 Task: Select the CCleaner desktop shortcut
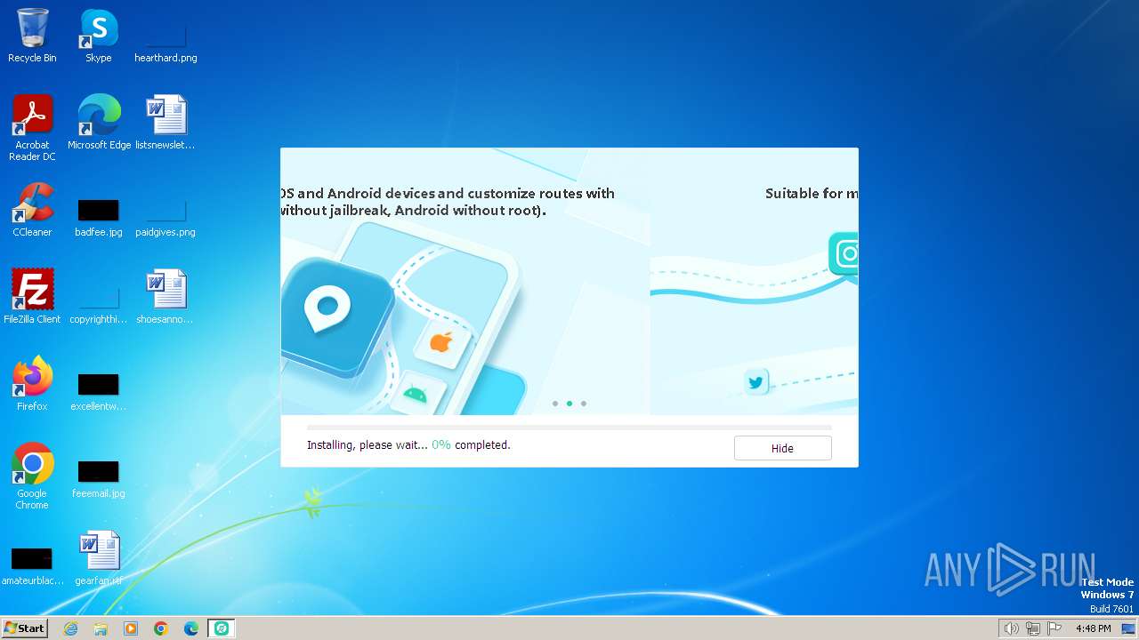(32, 210)
